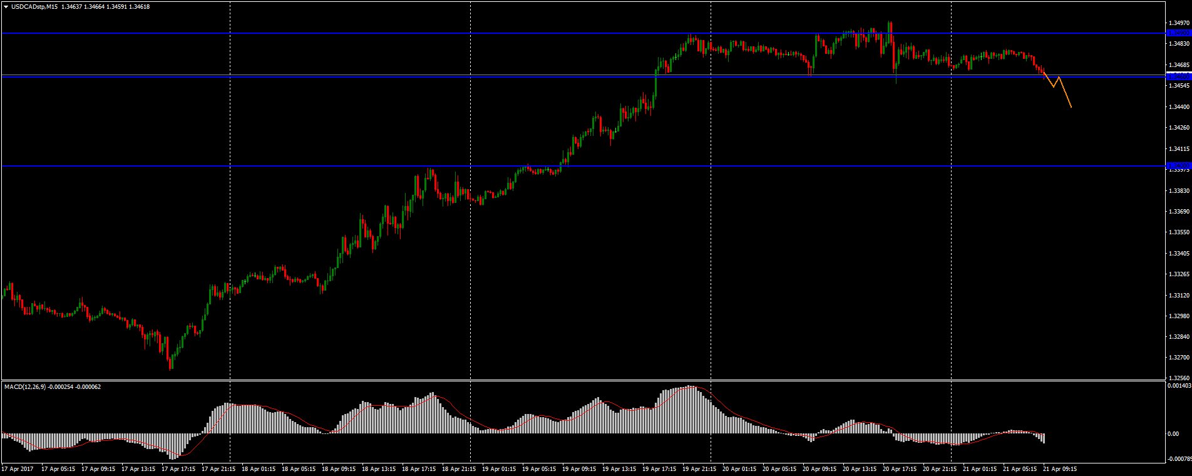Select the blue horizontal line at 1.34000
The height and width of the screenshot is (476, 1192).
point(582,166)
